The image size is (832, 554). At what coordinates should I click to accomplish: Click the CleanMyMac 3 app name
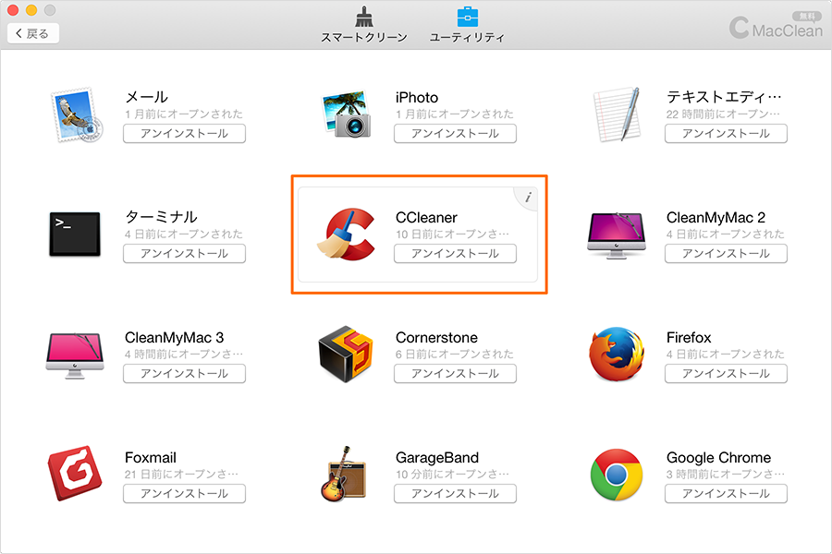tap(174, 338)
